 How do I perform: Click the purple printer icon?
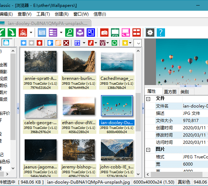click(80, 32)
